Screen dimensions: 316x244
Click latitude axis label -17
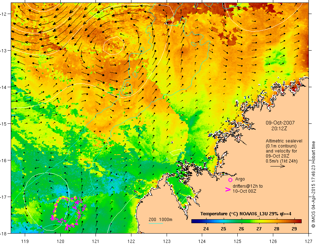coord(4,197)
